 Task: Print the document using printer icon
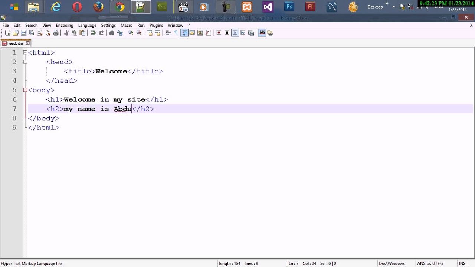pos(56,33)
